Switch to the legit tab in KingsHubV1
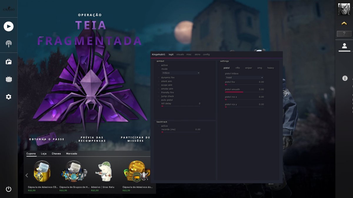The height and width of the screenshot is (198, 353). click(x=171, y=55)
